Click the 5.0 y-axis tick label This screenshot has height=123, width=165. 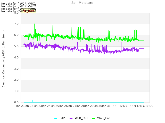tap(16, 46)
